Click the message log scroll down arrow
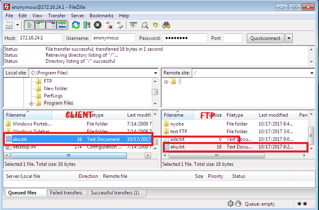This screenshot has height=210, width=319. point(311,62)
